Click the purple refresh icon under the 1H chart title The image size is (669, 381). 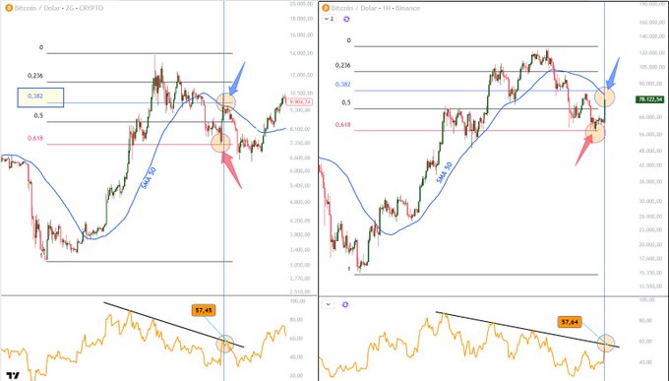pyautogui.click(x=346, y=20)
